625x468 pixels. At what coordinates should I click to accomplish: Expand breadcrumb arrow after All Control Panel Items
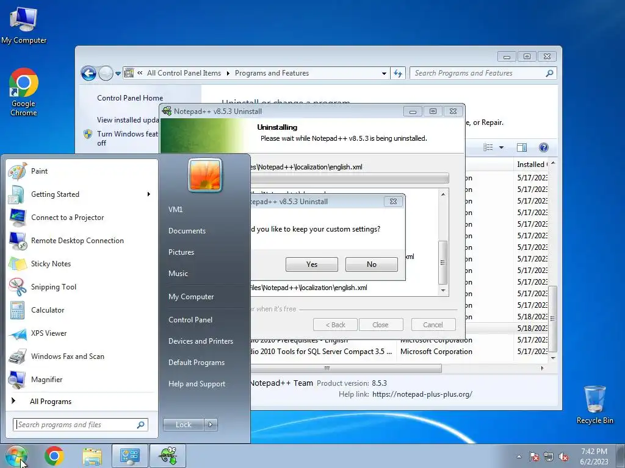point(228,73)
